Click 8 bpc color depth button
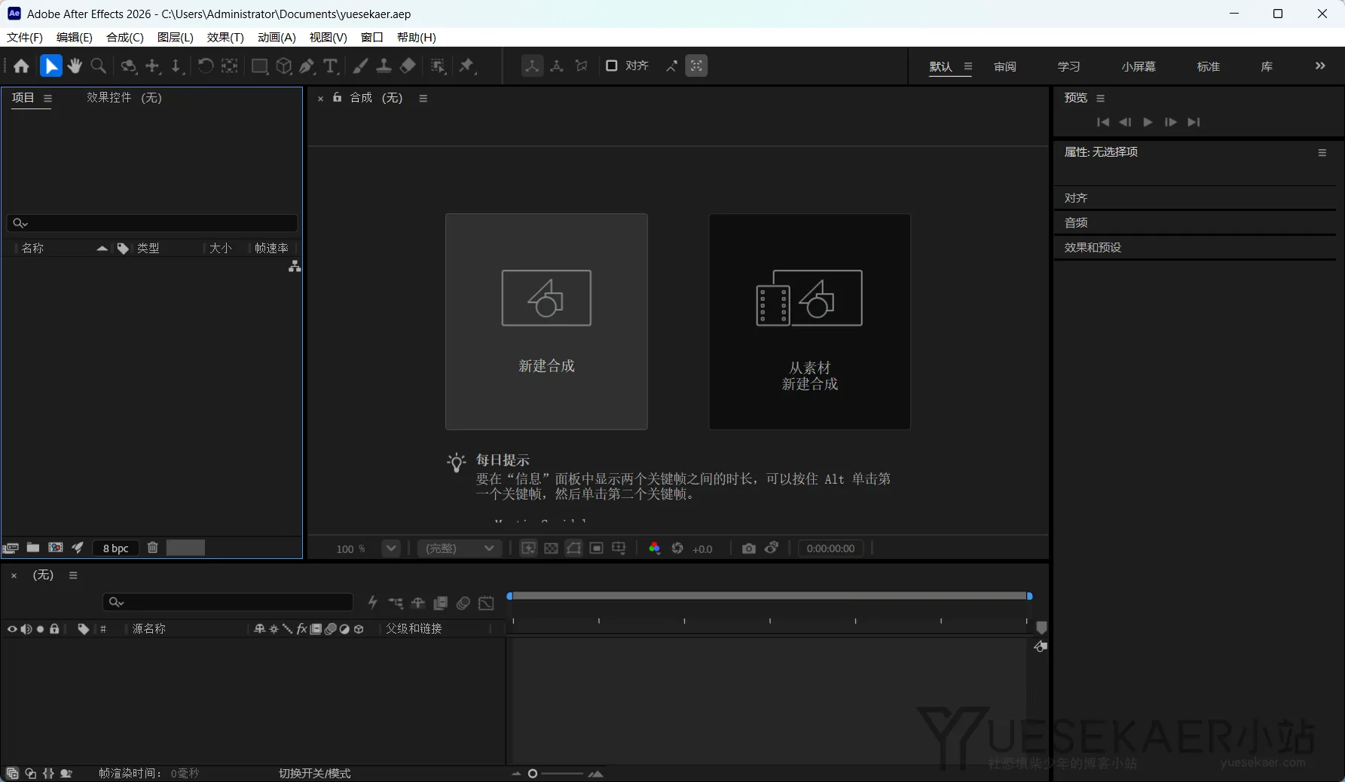The image size is (1345, 782). pos(116,548)
